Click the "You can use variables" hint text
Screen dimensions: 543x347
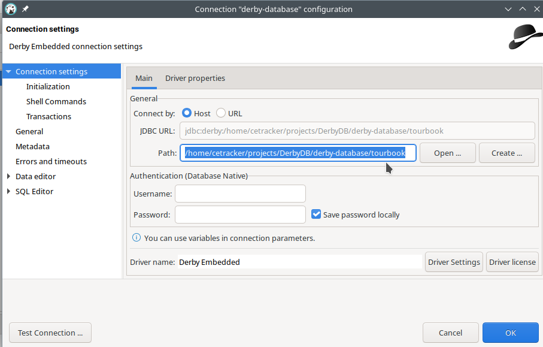tap(229, 238)
